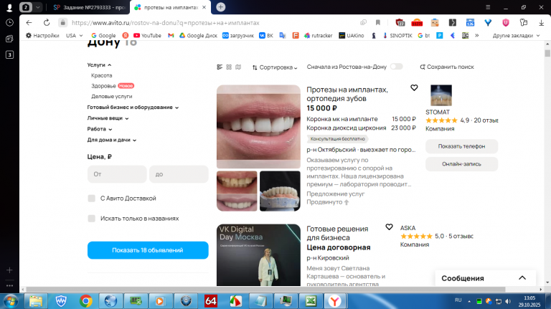
Task: Click Показать телефон for STOMAT
Action: [461, 146]
